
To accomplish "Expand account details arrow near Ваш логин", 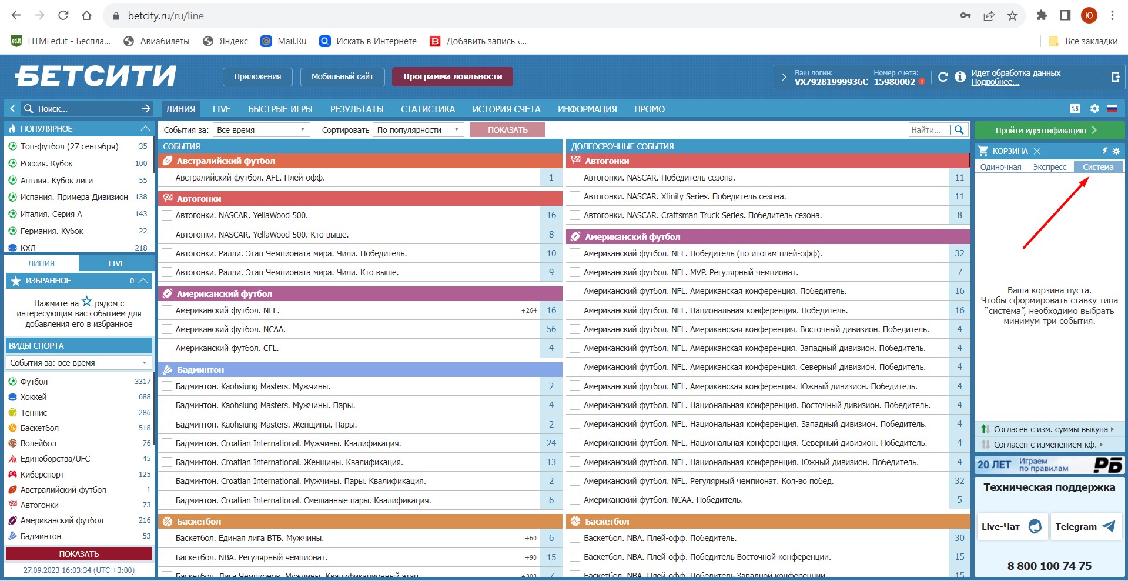I will [784, 77].
